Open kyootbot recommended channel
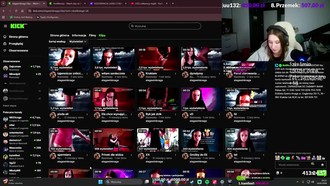Screen dimensions: 330x186 (22, 157)
